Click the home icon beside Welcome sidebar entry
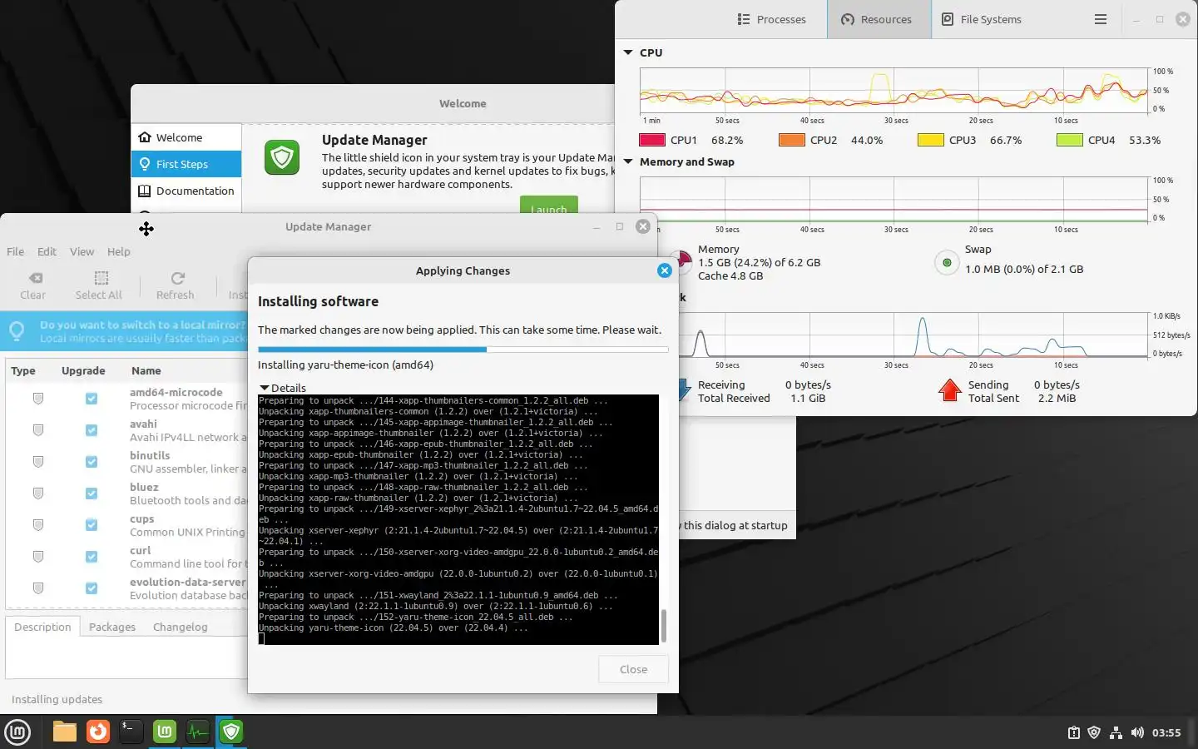 click(145, 137)
